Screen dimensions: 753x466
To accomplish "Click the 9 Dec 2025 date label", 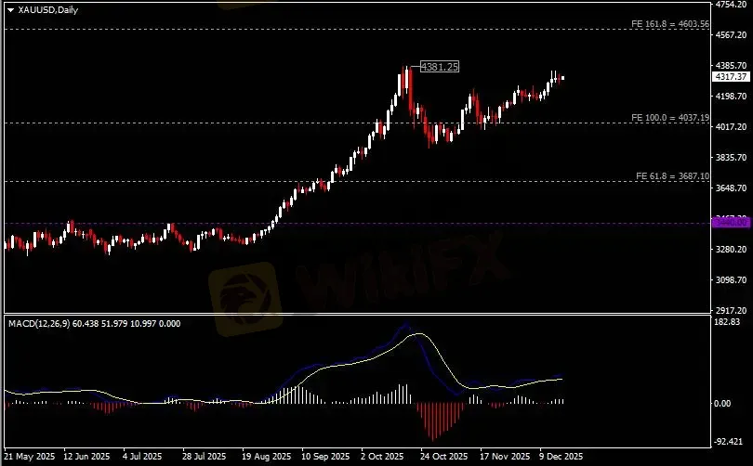I will 561,457.
